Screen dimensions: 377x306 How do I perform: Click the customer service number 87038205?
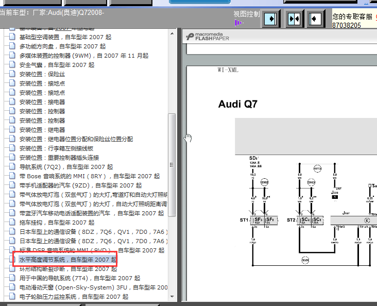coord(347,25)
